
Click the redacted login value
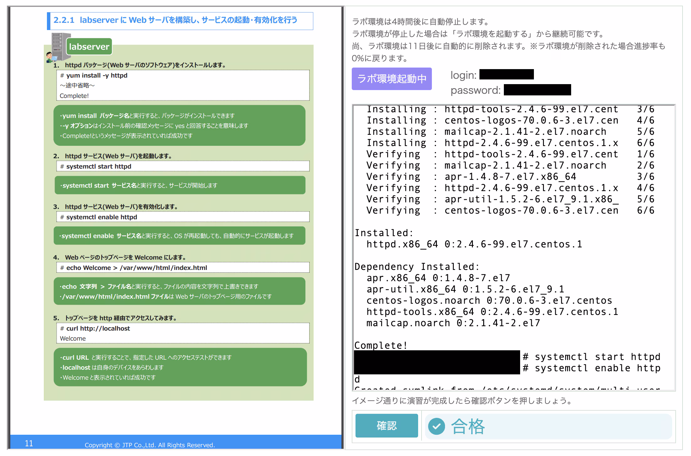pos(506,74)
